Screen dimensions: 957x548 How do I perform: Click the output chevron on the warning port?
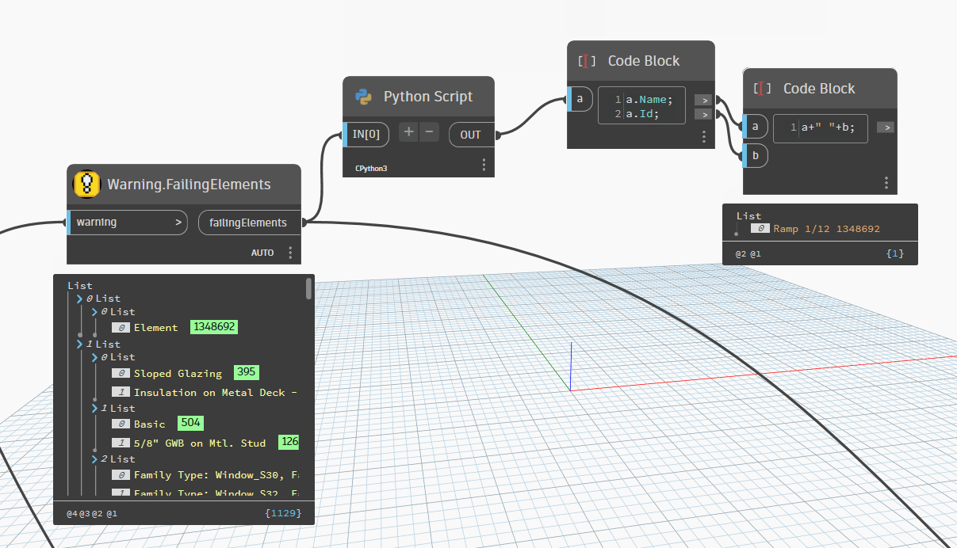coord(179,223)
